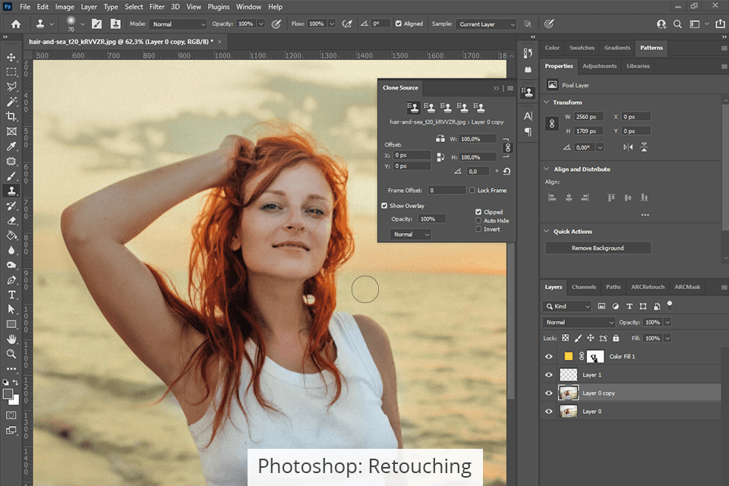The height and width of the screenshot is (486, 729).
Task: Open the layer Kind filter dropdown
Action: click(566, 307)
